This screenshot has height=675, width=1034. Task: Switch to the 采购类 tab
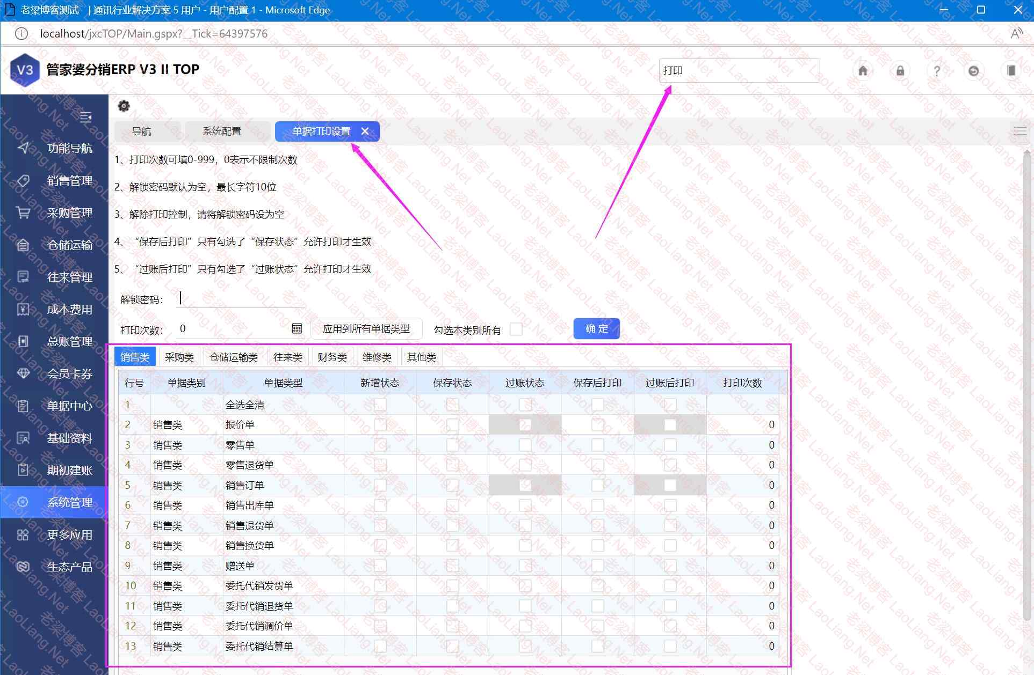179,357
